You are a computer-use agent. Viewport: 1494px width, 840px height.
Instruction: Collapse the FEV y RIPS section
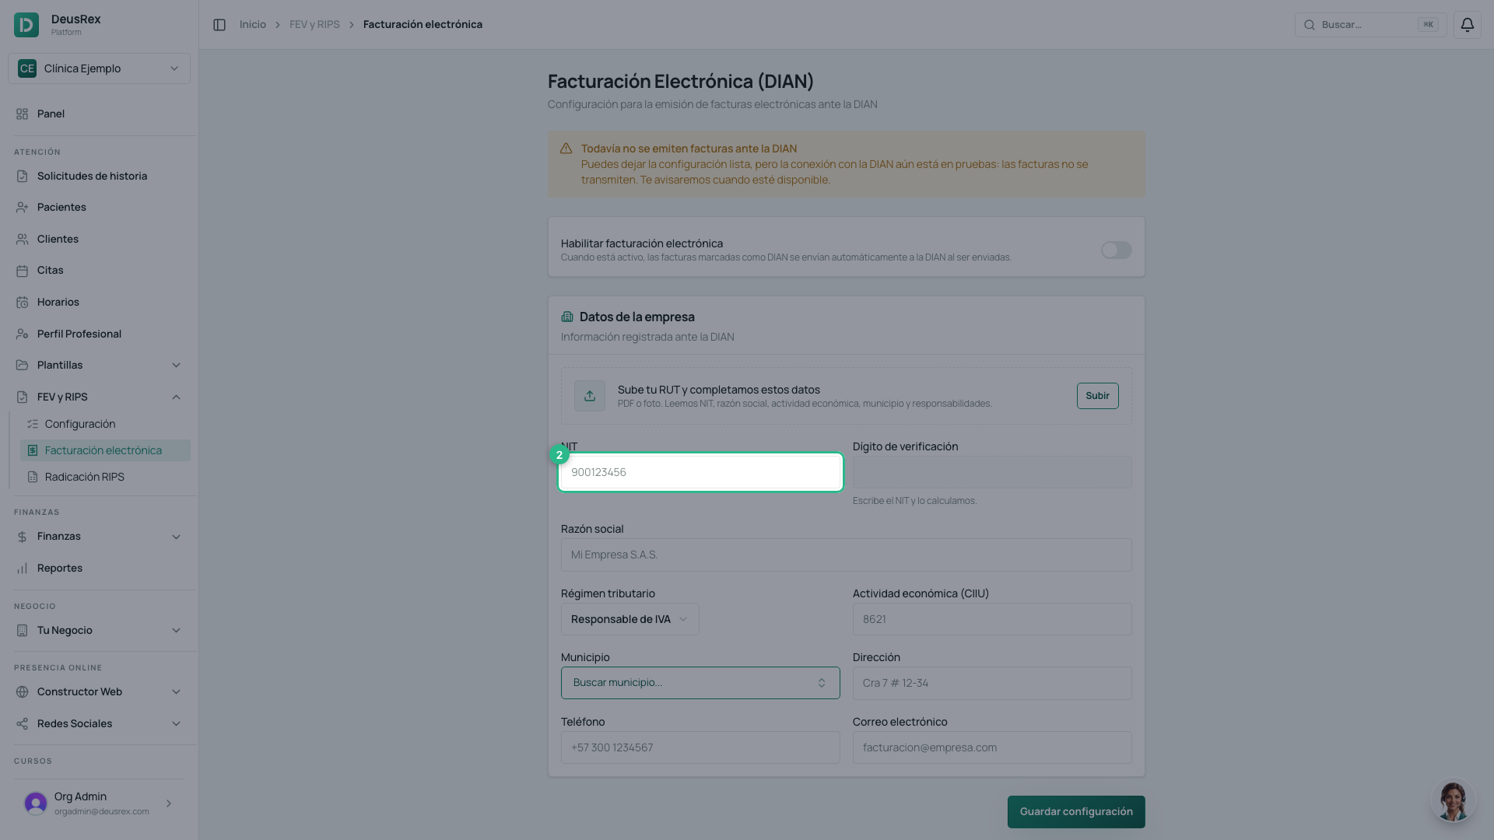(99, 397)
